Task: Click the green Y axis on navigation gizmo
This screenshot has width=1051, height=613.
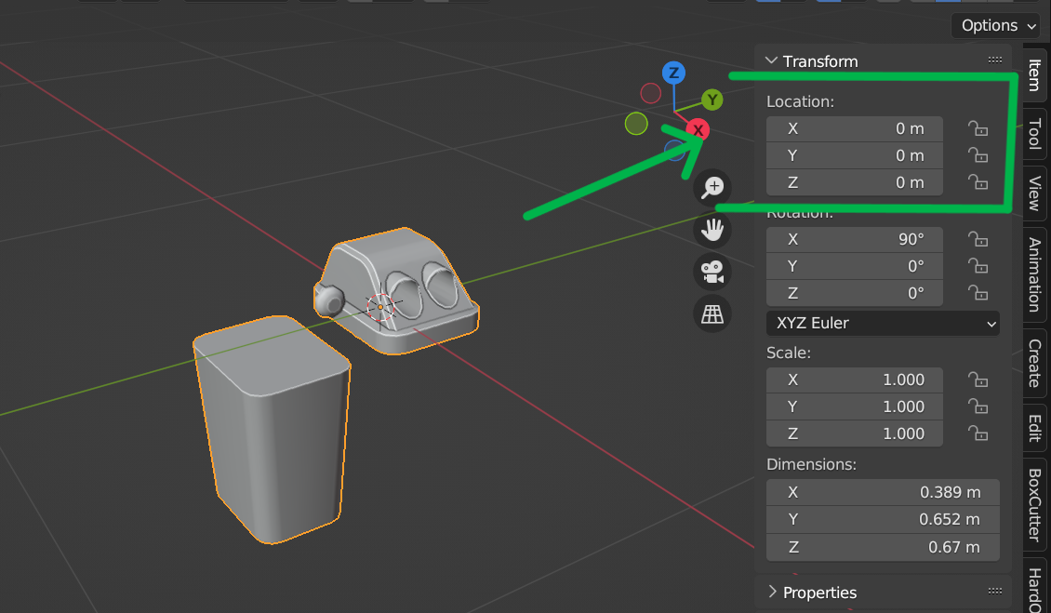Action: click(x=712, y=100)
